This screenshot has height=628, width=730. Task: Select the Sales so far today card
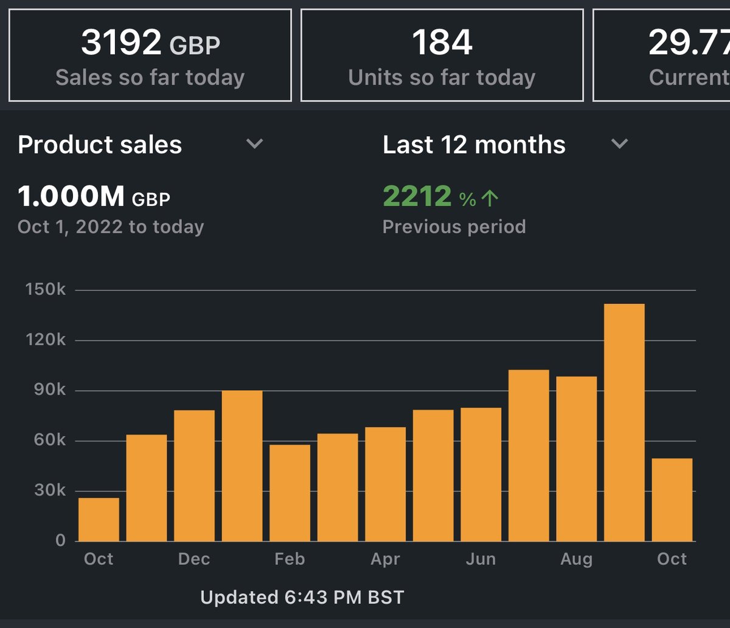(149, 54)
